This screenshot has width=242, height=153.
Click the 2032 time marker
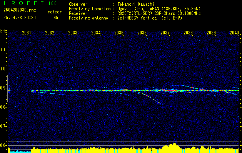(x=50, y=33)
